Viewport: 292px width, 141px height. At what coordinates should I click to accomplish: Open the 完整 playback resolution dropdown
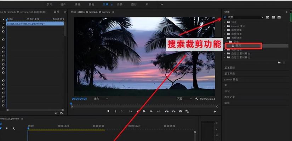[x=184, y=99]
